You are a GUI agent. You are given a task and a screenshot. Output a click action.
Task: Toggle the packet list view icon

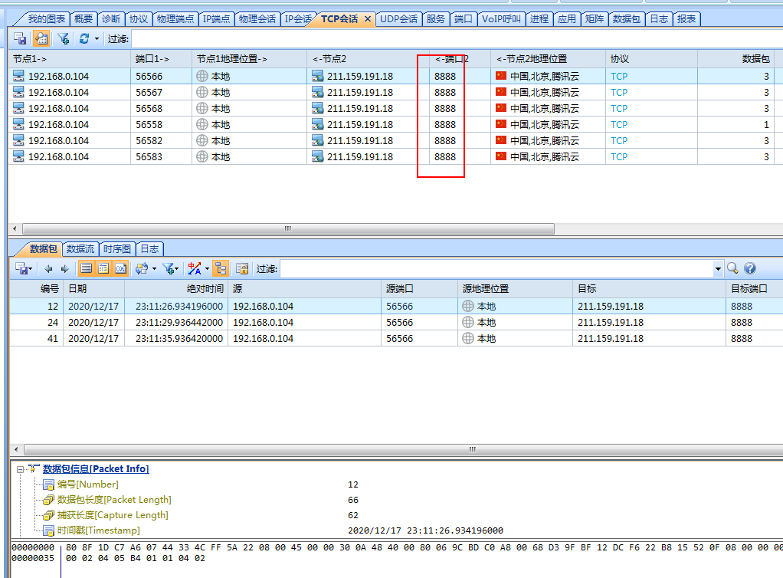(x=87, y=269)
